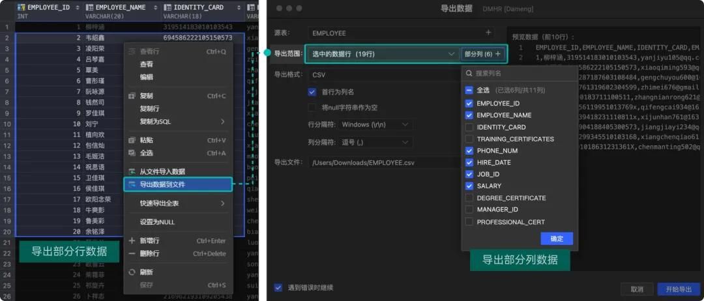704x301 pixels.
Task: Check the TRAINING_CERTIFICATES column checkbox
Action: 469,139
